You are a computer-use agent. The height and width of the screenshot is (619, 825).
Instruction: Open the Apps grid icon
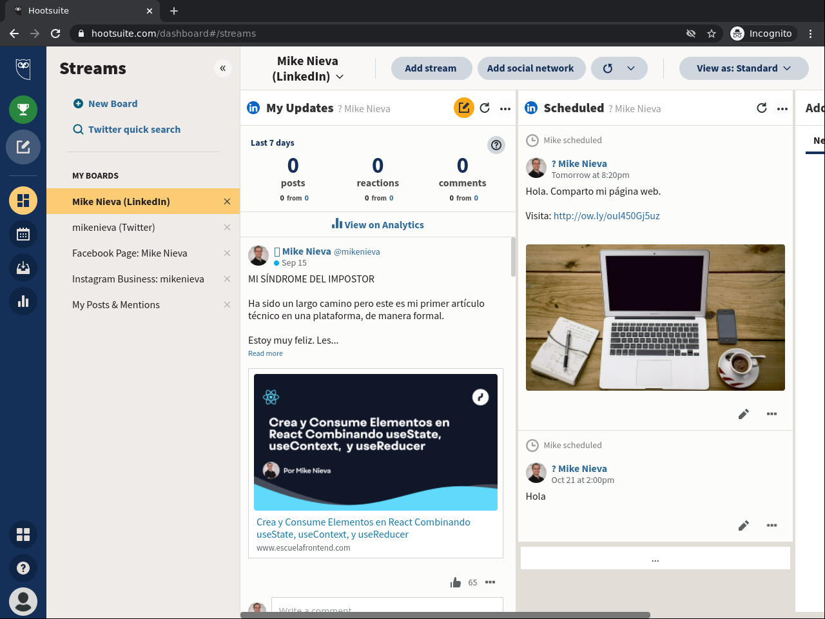(23, 535)
